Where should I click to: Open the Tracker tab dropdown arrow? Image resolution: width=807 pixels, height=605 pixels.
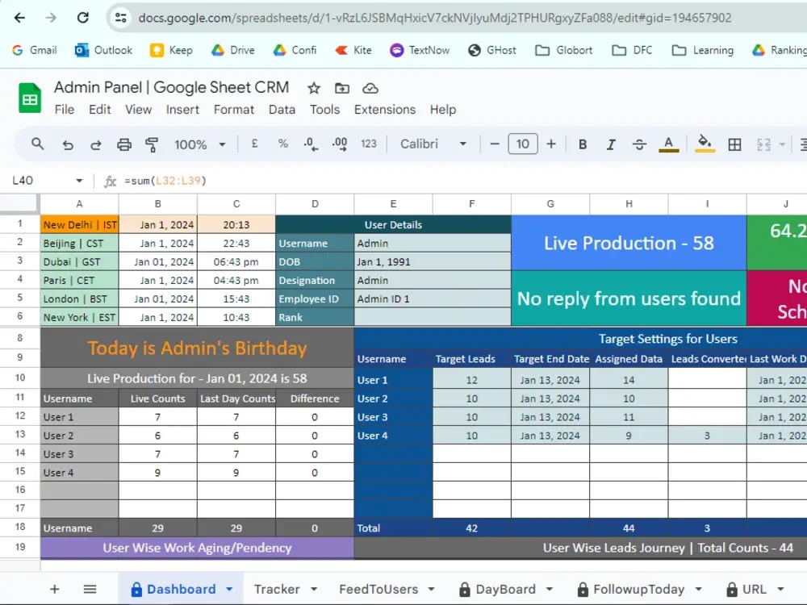pyautogui.click(x=314, y=589)
